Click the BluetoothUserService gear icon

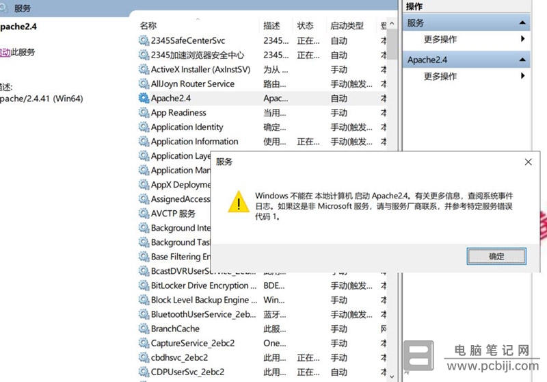[144, 314]
